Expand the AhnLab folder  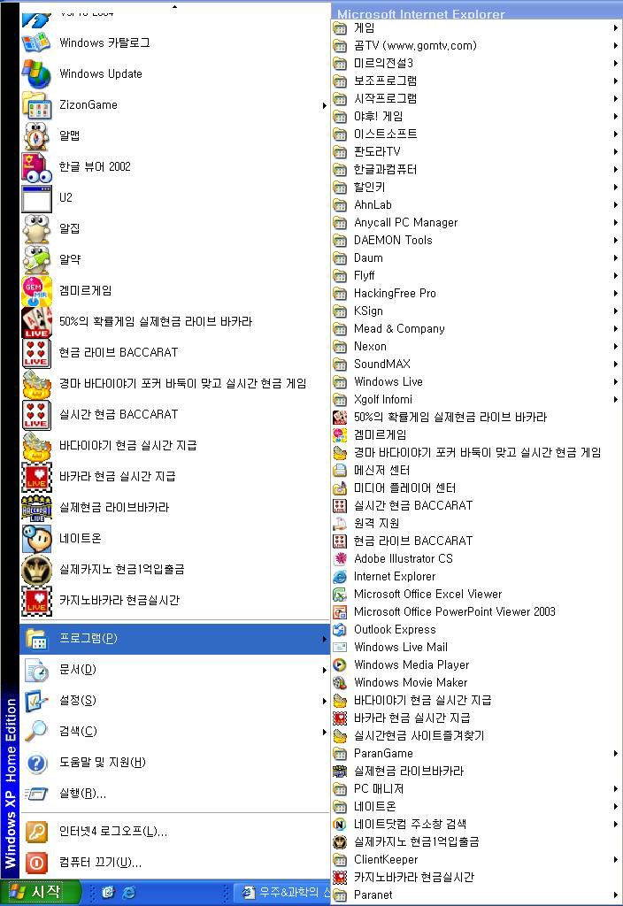click(x=476, y=205)
